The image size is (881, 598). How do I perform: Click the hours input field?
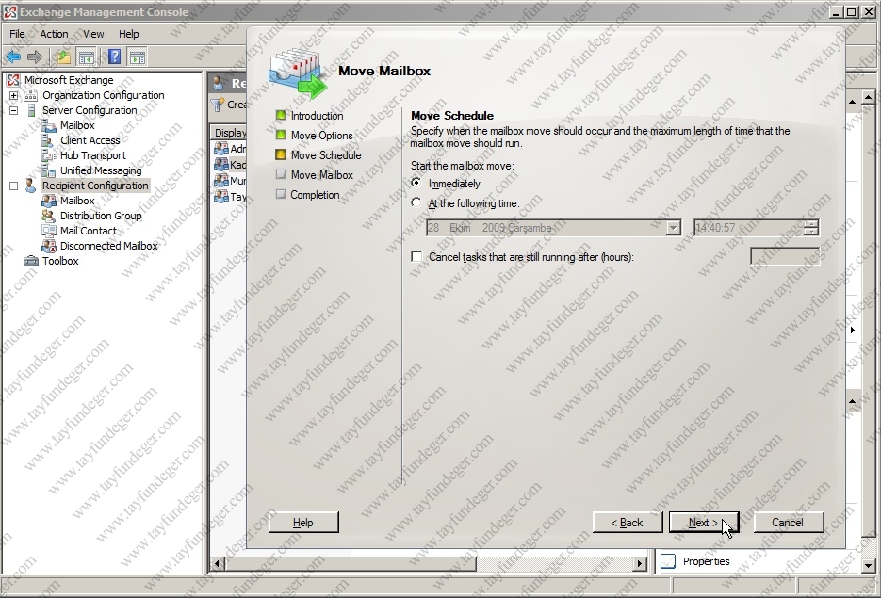(x=784, y=256)
